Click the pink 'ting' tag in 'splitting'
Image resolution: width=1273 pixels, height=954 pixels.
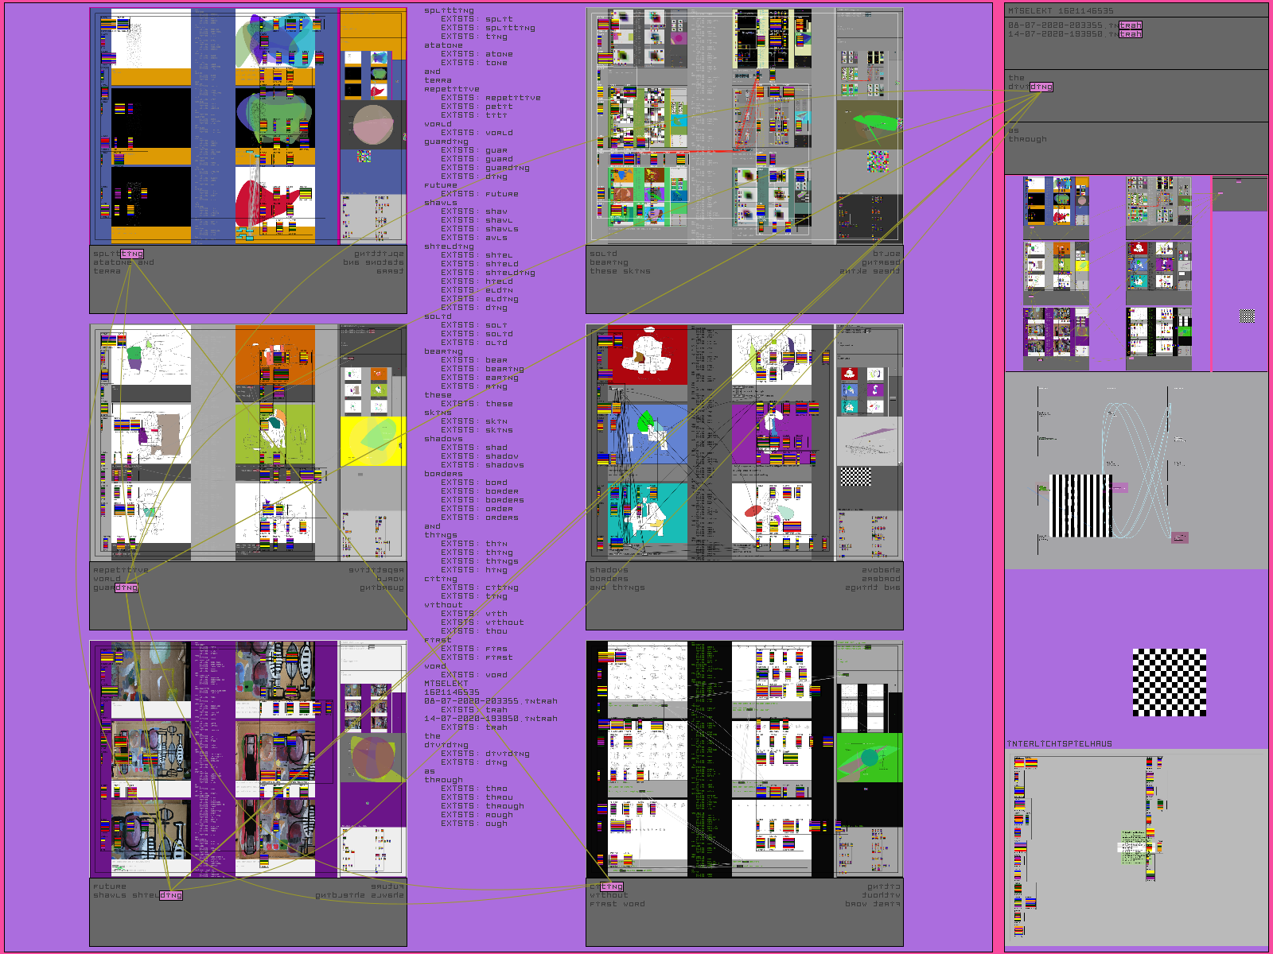[132, 254]
